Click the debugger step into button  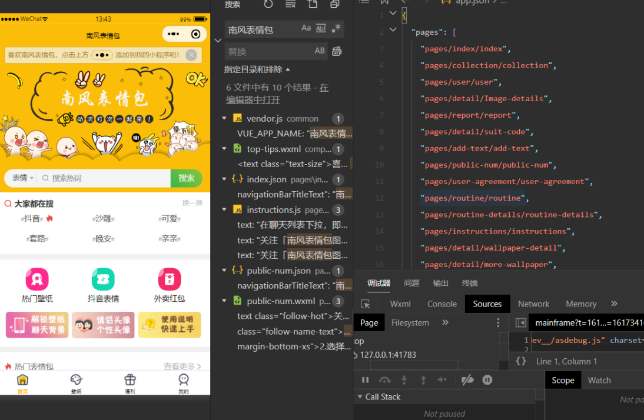(404, 380)
